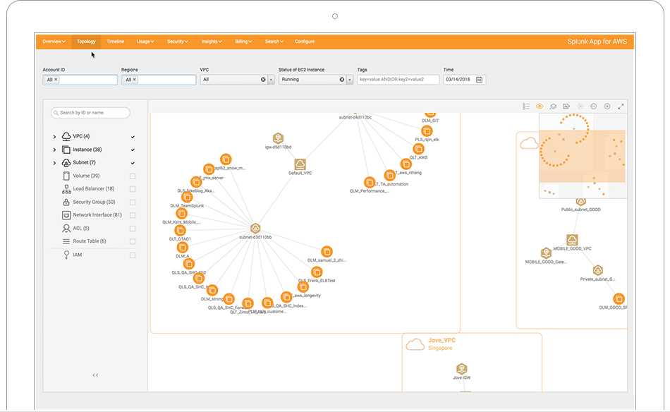Enable the Security Group (50) checkbox

[x=133, y=202]
